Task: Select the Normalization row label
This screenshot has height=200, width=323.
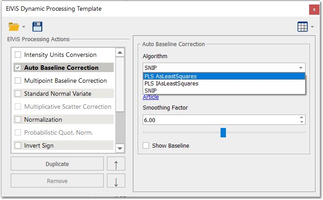Action: tap(43, 119)
